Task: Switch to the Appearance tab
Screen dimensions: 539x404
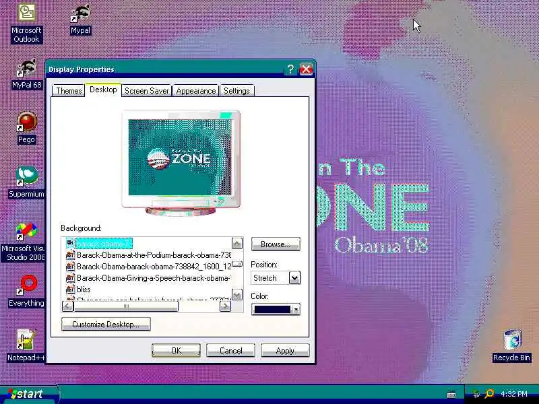Action: (196, 91)
